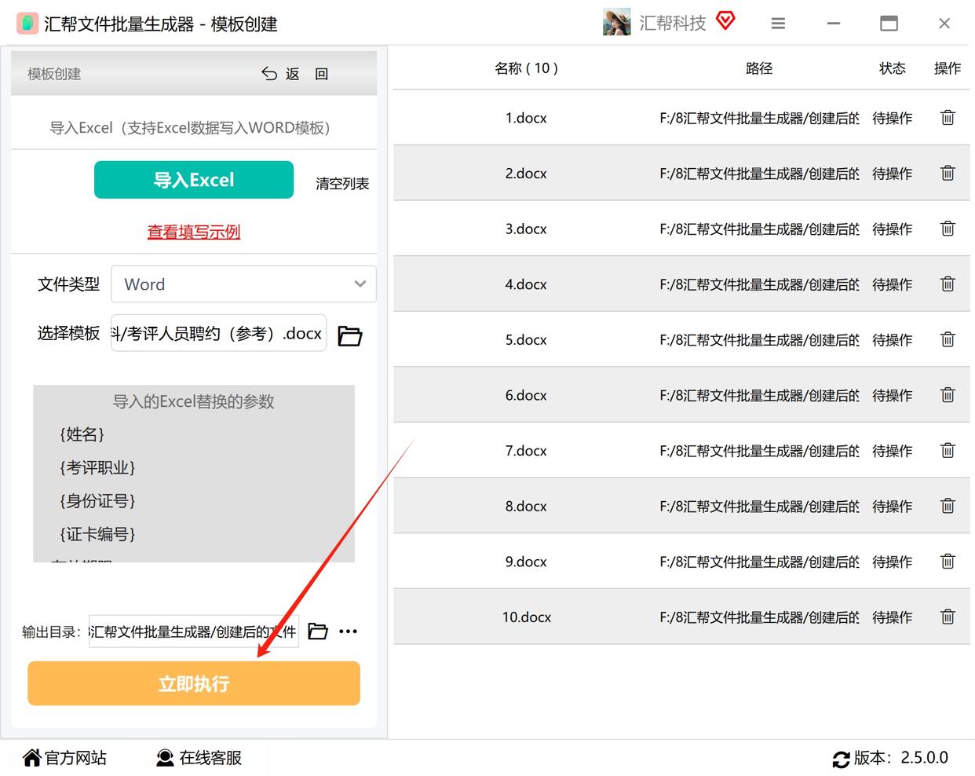975x776 pixels.
Task: Click the 导入Excel button
Action: (194, 180)
